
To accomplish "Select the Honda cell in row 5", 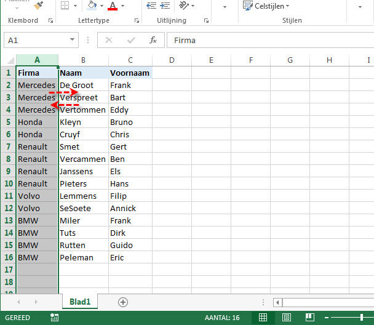I will tap(37, 122).
